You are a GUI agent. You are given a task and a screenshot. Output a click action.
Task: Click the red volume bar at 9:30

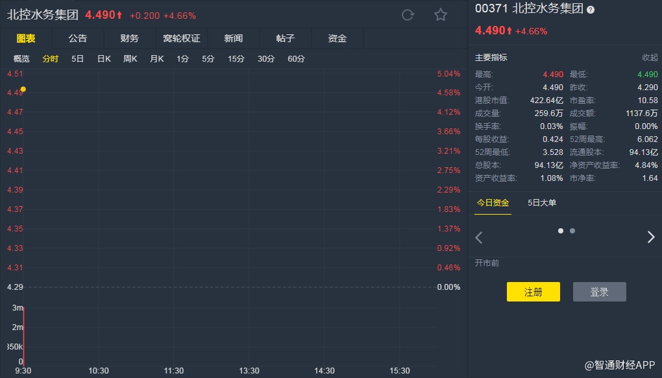(x=24, y=334)
